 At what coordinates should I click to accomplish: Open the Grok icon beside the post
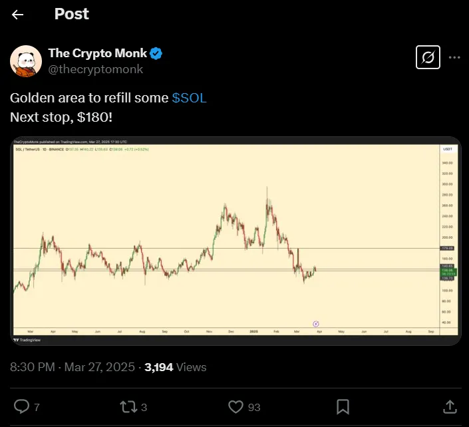tap(428, 59)
